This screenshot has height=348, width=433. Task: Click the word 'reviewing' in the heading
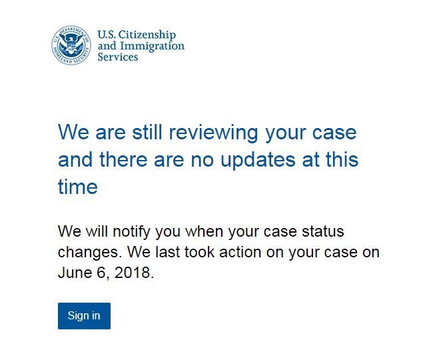pos(213,133)
